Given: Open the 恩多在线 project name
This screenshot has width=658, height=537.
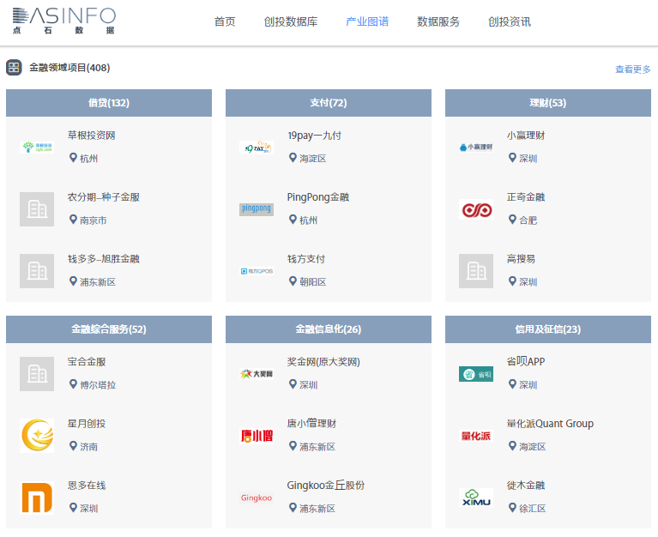Looking at the screenshot, I should coord(87,486).
